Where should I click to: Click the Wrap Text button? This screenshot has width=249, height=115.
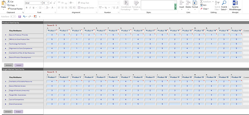83,3
